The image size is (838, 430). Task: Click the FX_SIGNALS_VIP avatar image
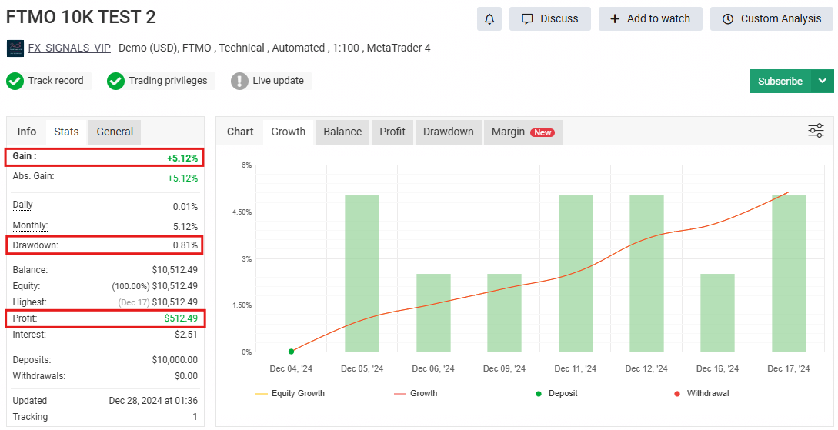click(x=15, y=48)
